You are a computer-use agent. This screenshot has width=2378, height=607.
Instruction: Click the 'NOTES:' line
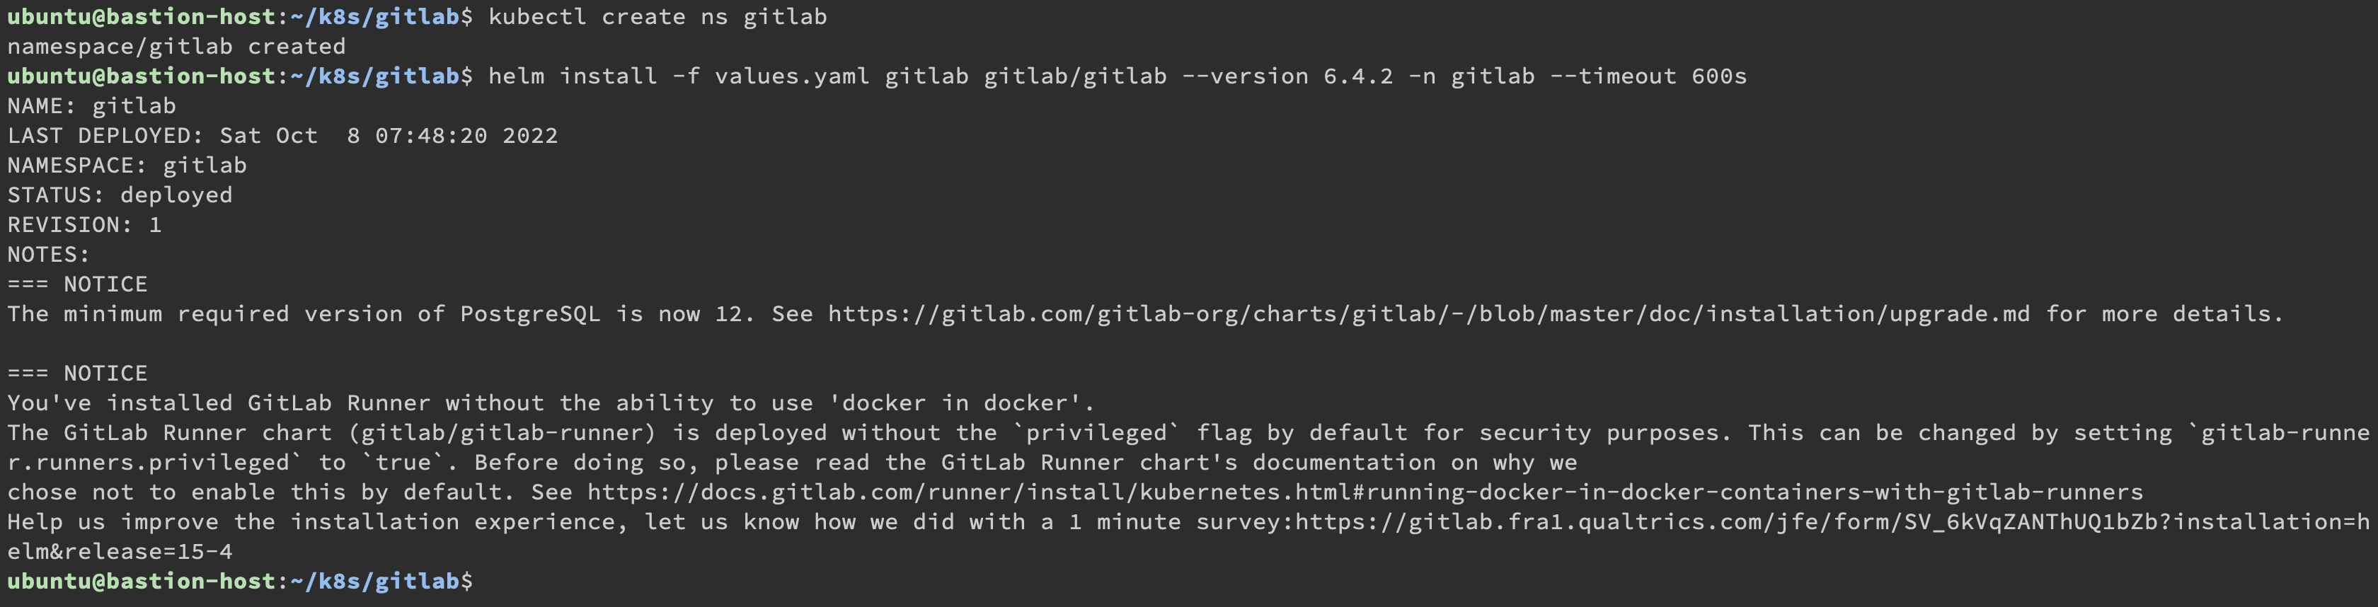pos(49,255)
